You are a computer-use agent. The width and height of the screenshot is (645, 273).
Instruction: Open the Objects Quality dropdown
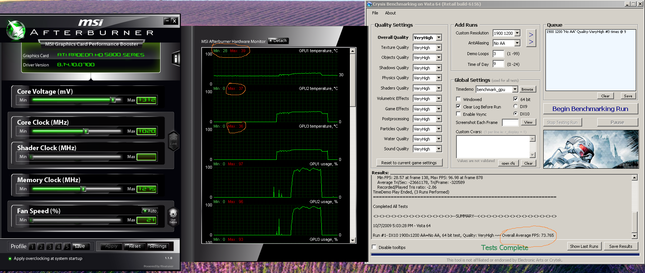439,58
